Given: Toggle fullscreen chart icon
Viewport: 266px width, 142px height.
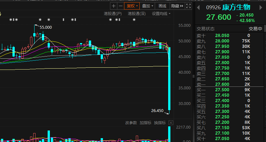Looking at the screenshot, I should click(188, 6).
